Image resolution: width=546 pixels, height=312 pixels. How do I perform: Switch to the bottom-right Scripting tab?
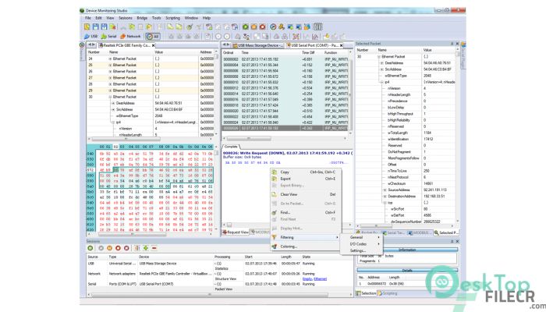pyautogui.click(x=387, y=293)
